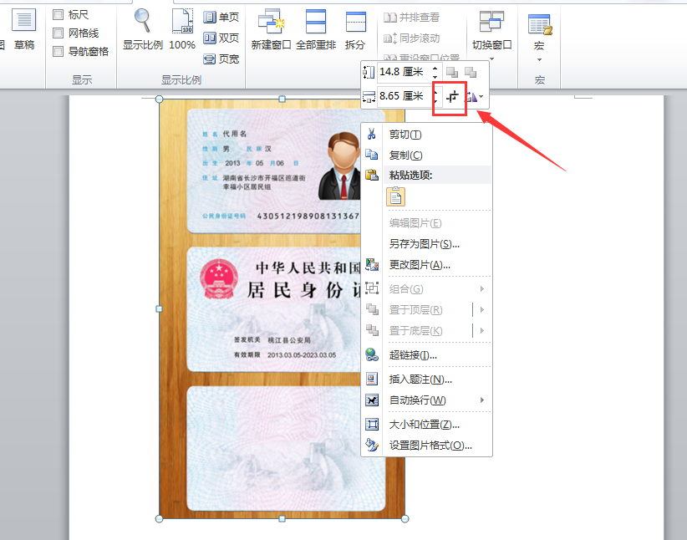Choose 复制(C) from context menu
Screen dimensions: 687x540
pos(427,155)
